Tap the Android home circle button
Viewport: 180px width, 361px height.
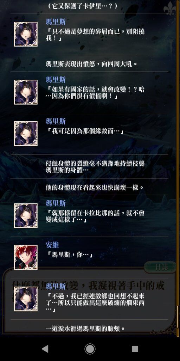click(x=90, y=349)
